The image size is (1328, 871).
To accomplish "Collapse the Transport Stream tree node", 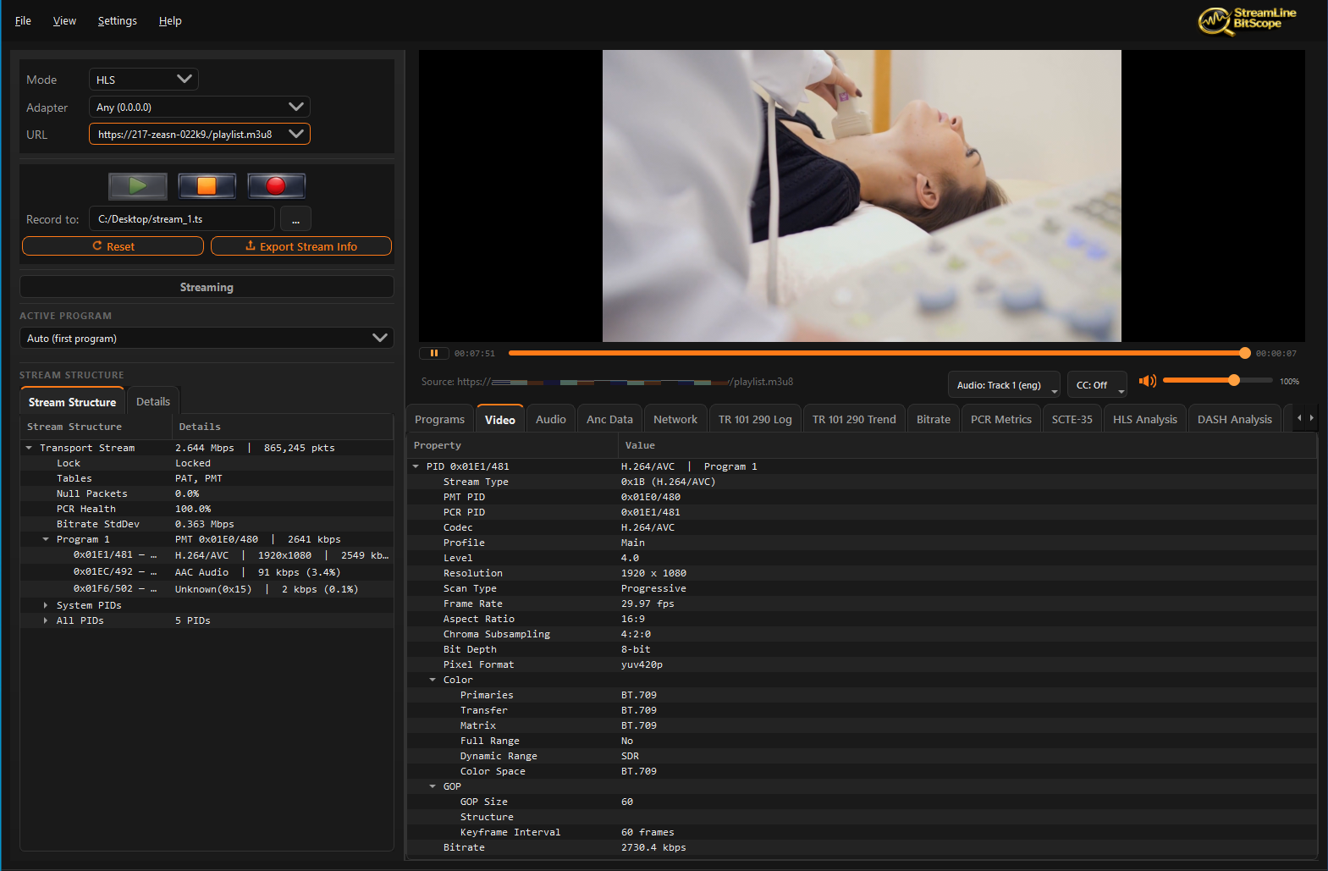I will pos(29,448).
